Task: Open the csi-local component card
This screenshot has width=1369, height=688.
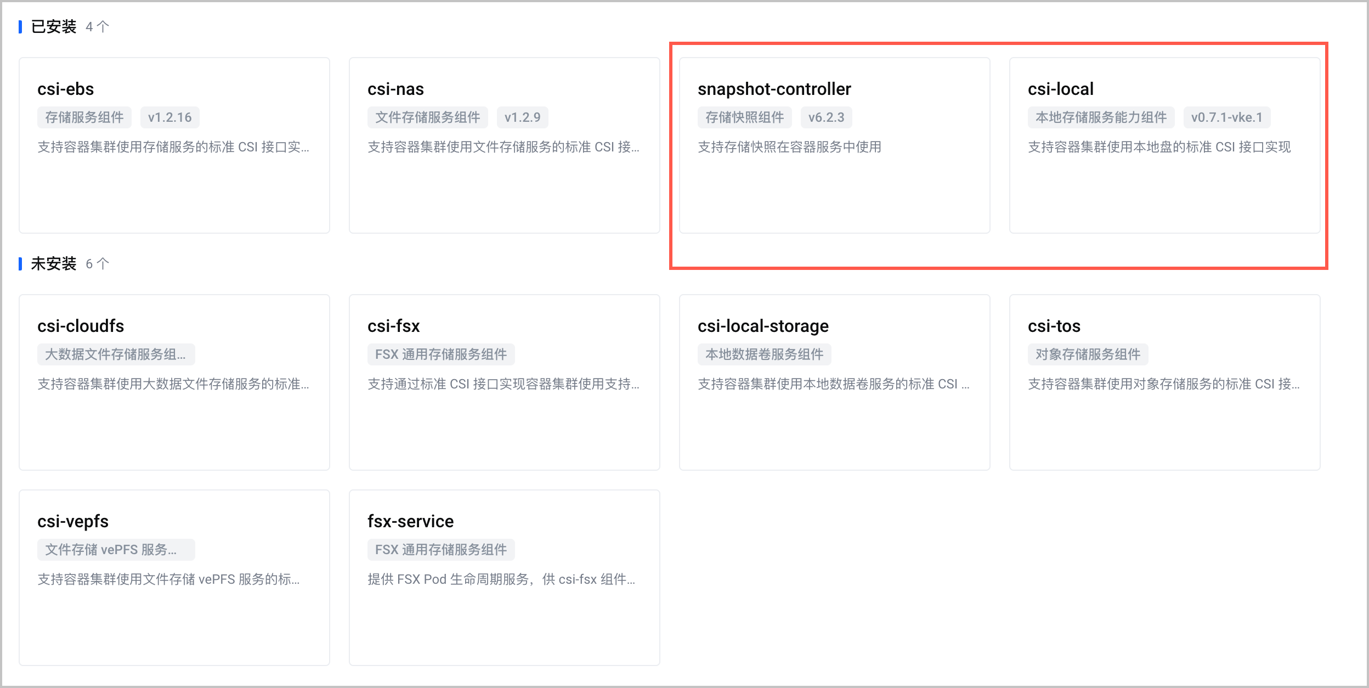Action: click(1165, 145)
